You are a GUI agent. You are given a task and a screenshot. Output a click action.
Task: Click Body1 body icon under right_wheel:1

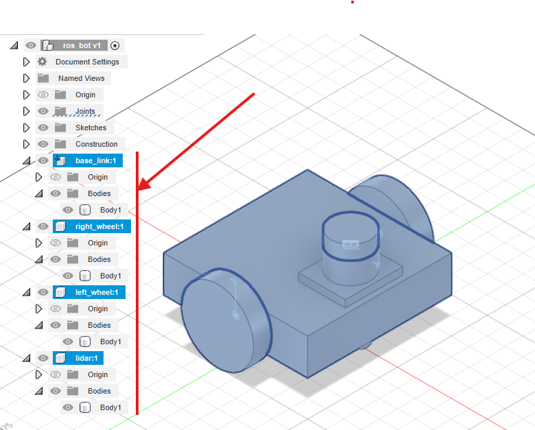[x=84, y=276]
